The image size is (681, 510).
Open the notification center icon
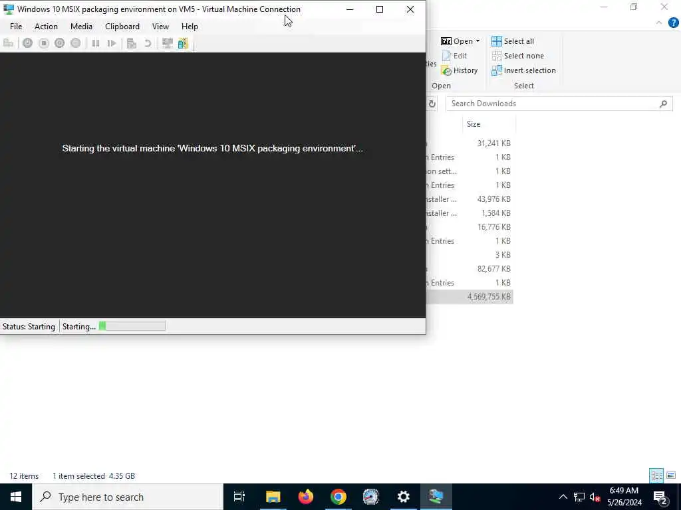point(660,497)
